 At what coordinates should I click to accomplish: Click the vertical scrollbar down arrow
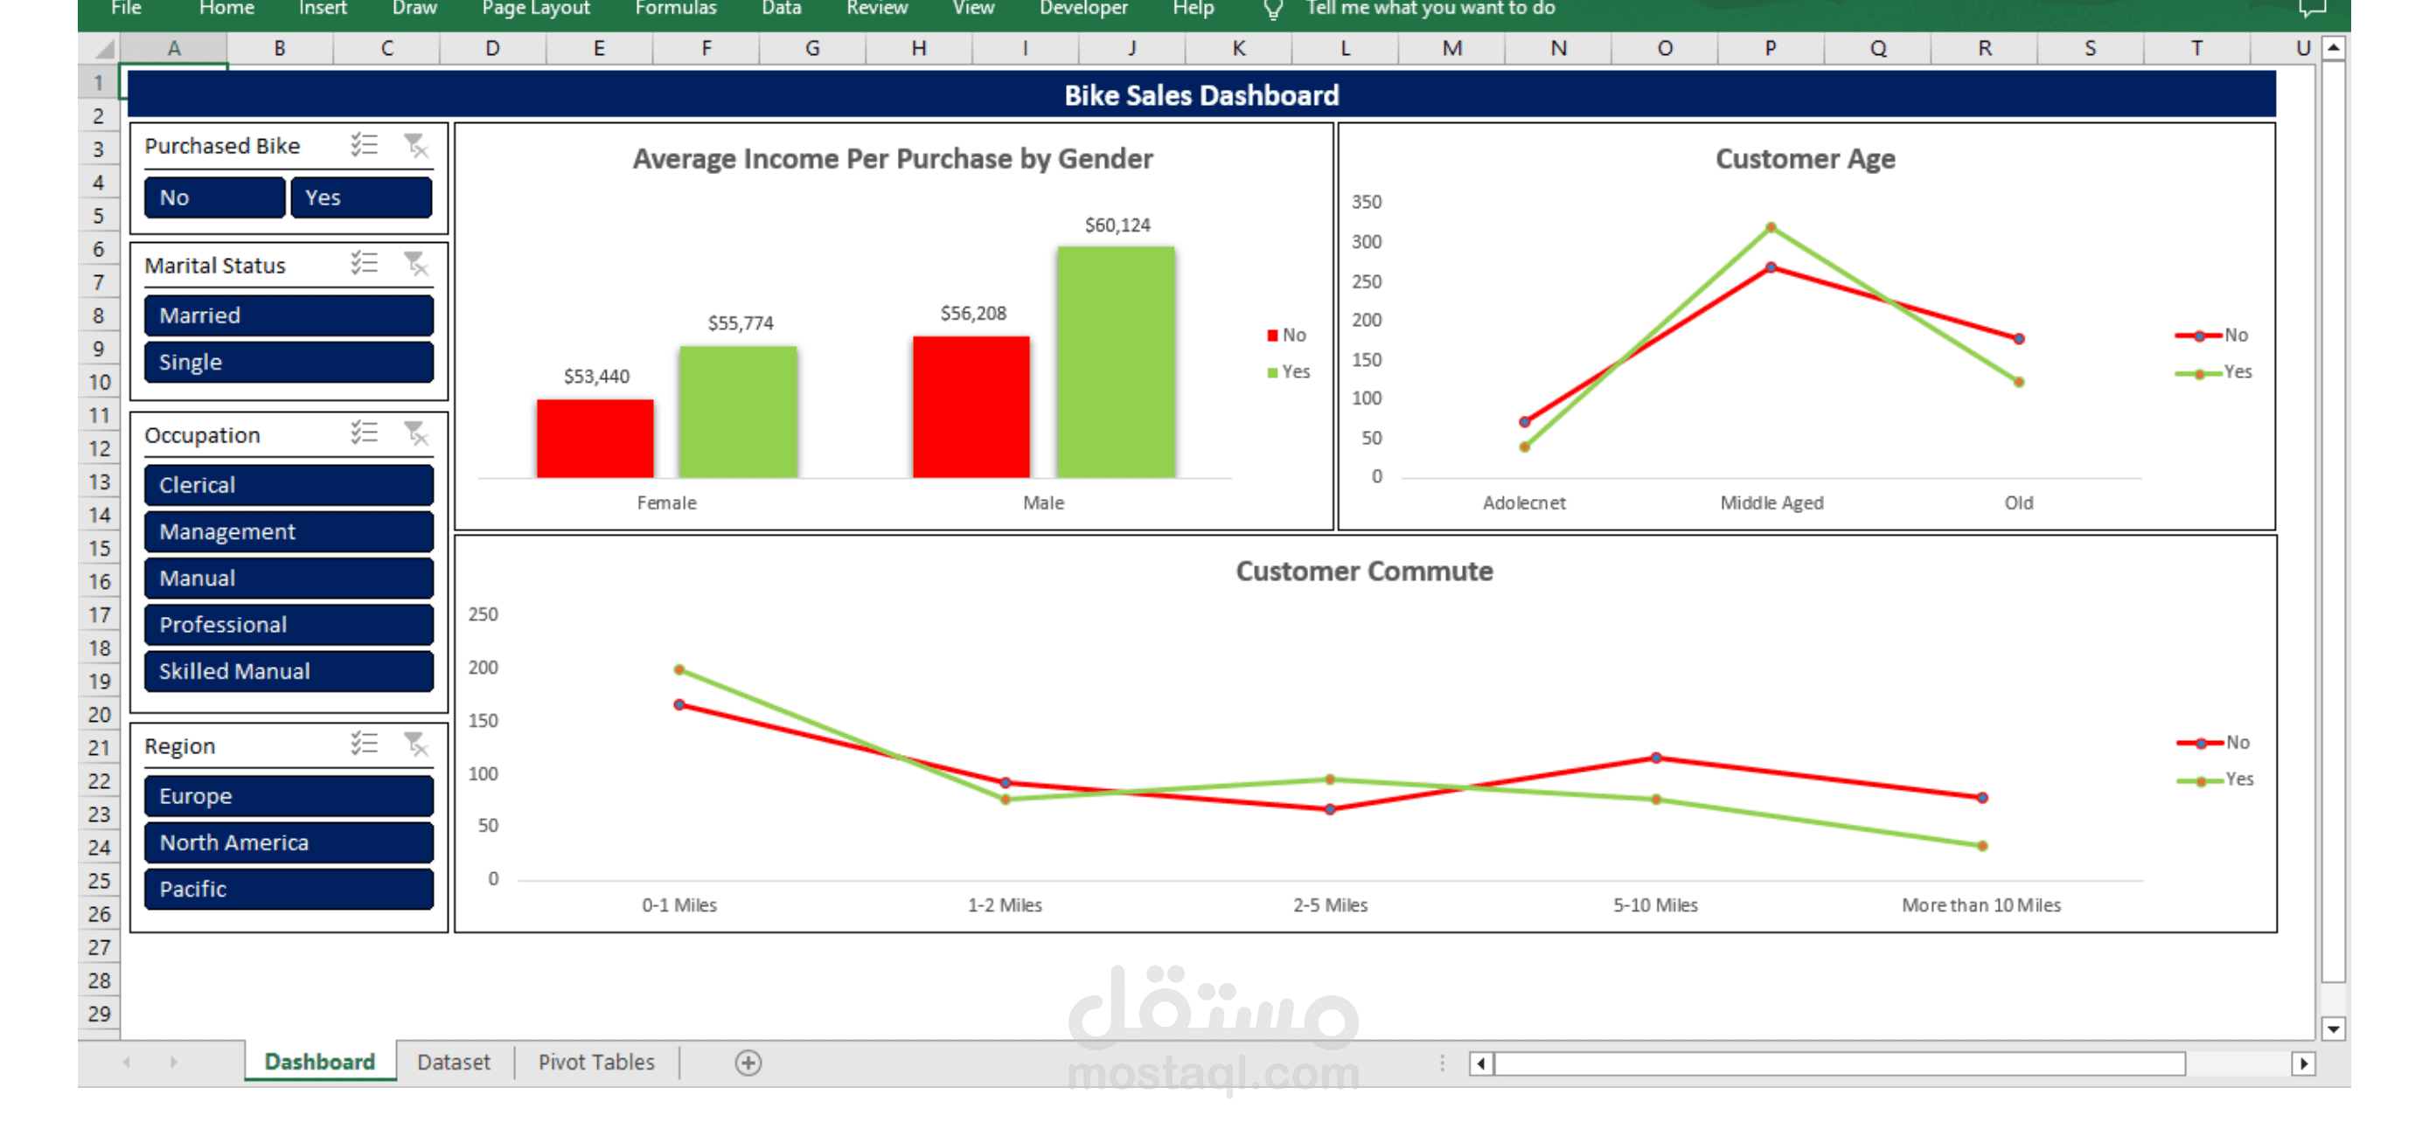coord(2333,1028)
